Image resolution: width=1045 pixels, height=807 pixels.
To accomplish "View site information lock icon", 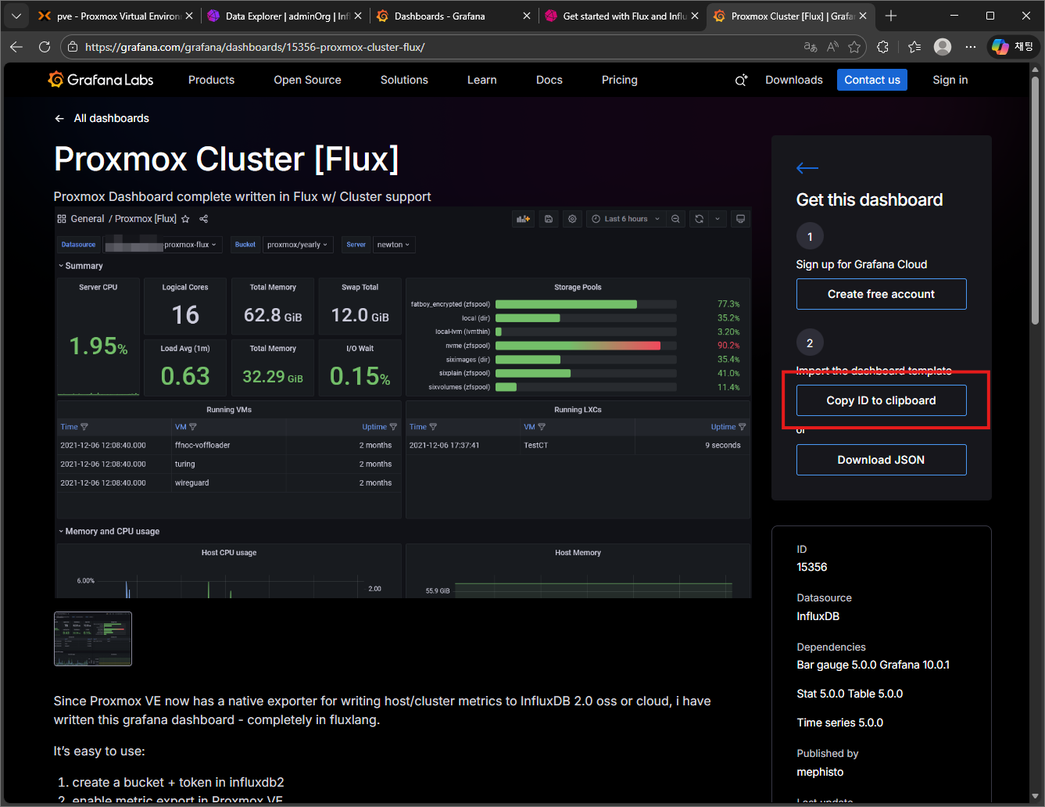I will click(73, 47).
